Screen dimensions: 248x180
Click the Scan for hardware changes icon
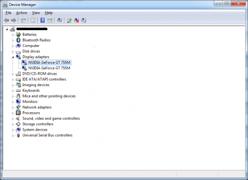click(60, 20)
